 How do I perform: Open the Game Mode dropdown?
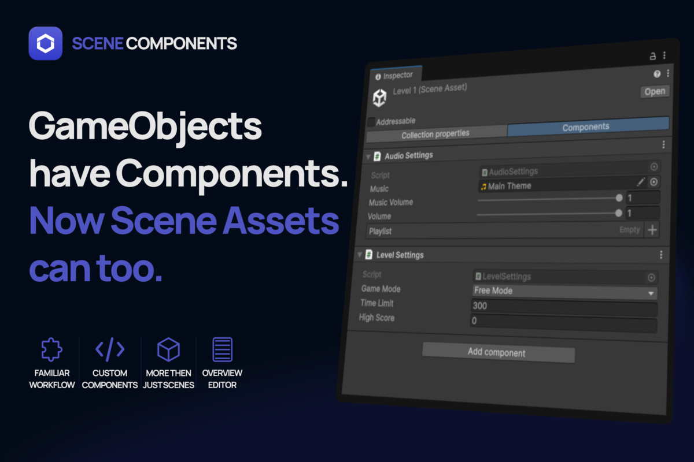tap(564, 292)
